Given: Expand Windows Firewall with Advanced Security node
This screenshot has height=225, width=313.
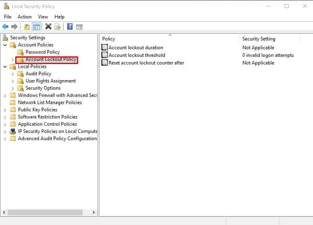Looking at the screenshot, I should coord(5,96).
